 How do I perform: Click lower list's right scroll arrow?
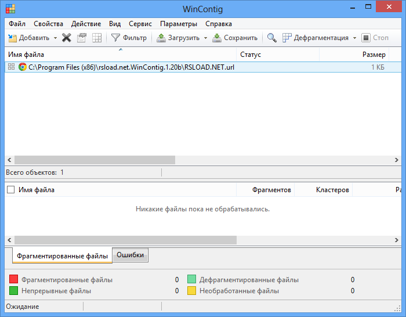[x=396, y=240]
